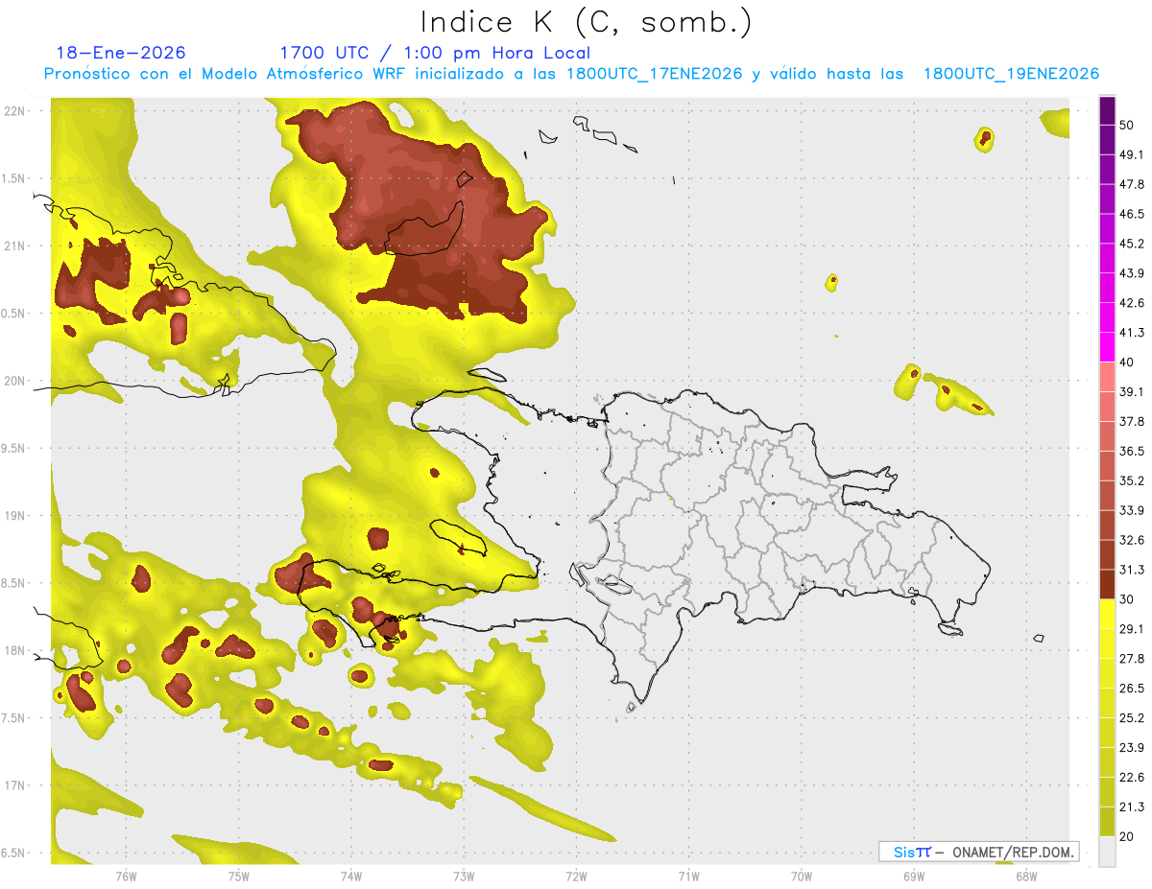The width and height of the screenshot is (1152, 889).
Task: Click the latitude axis label '18N'
Action: 16,650
